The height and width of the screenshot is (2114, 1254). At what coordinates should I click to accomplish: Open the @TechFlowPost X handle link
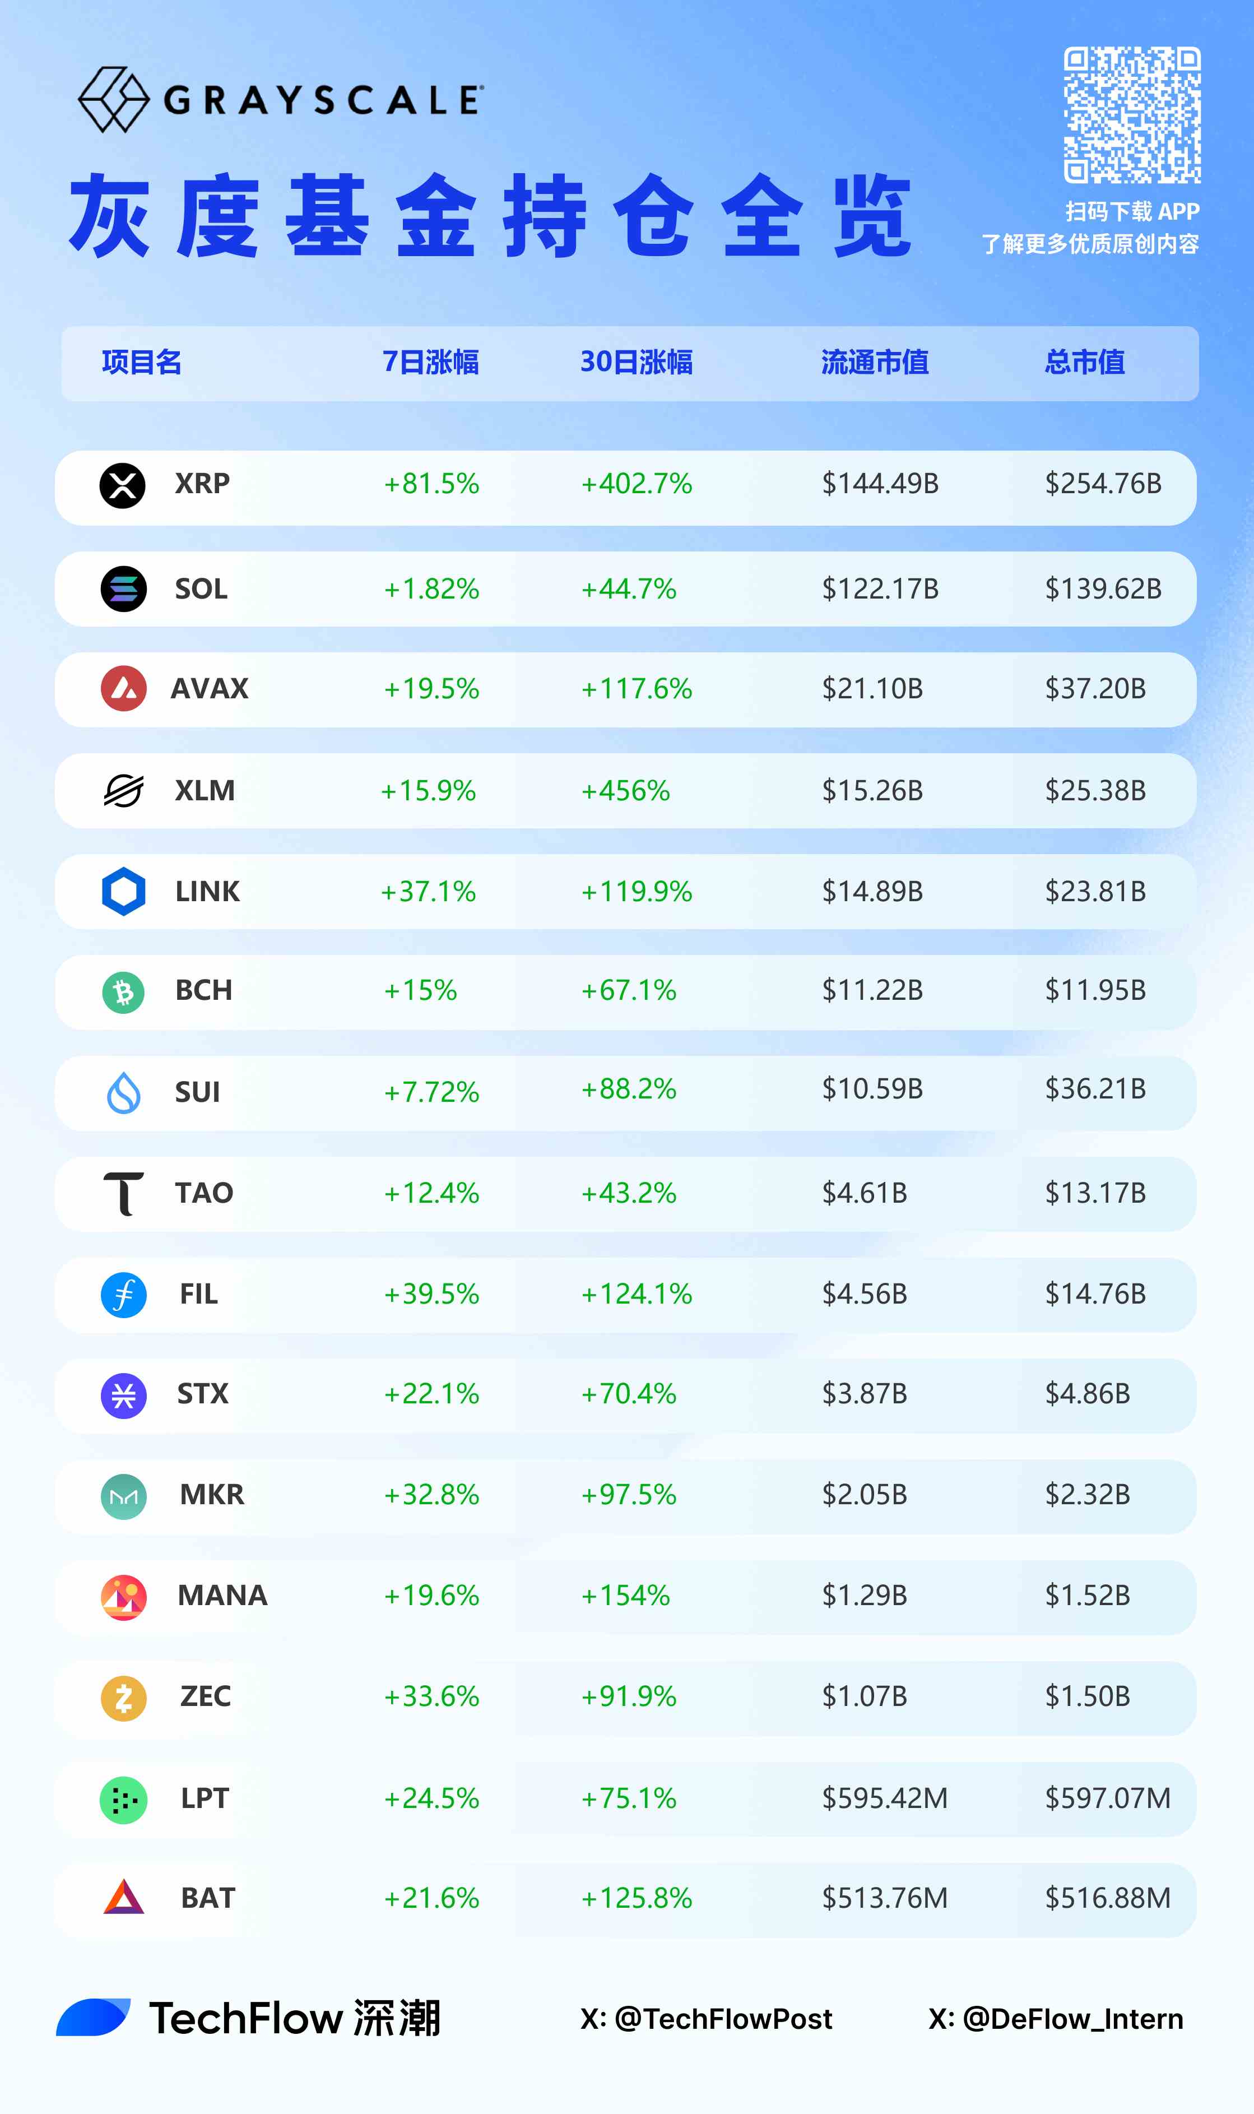coord(707,2019)
